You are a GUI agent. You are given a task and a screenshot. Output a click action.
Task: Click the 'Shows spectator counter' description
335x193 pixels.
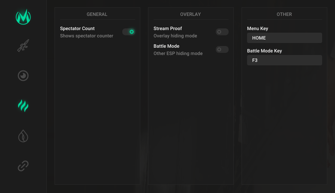[87, 36]
